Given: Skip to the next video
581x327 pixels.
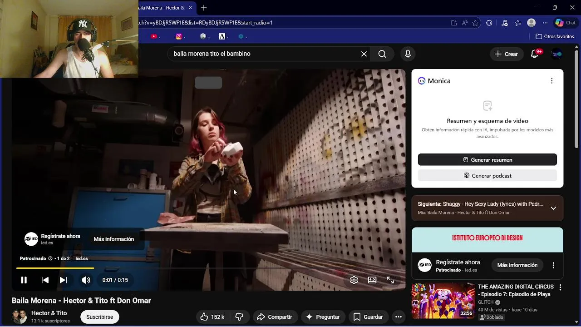Looking at the screenshot, I should pos(64,280).
